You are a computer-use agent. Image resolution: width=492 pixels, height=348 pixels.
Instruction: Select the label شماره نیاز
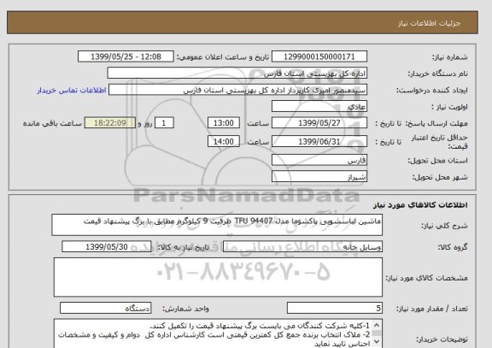pyautogui.click(x=449, y=57)
